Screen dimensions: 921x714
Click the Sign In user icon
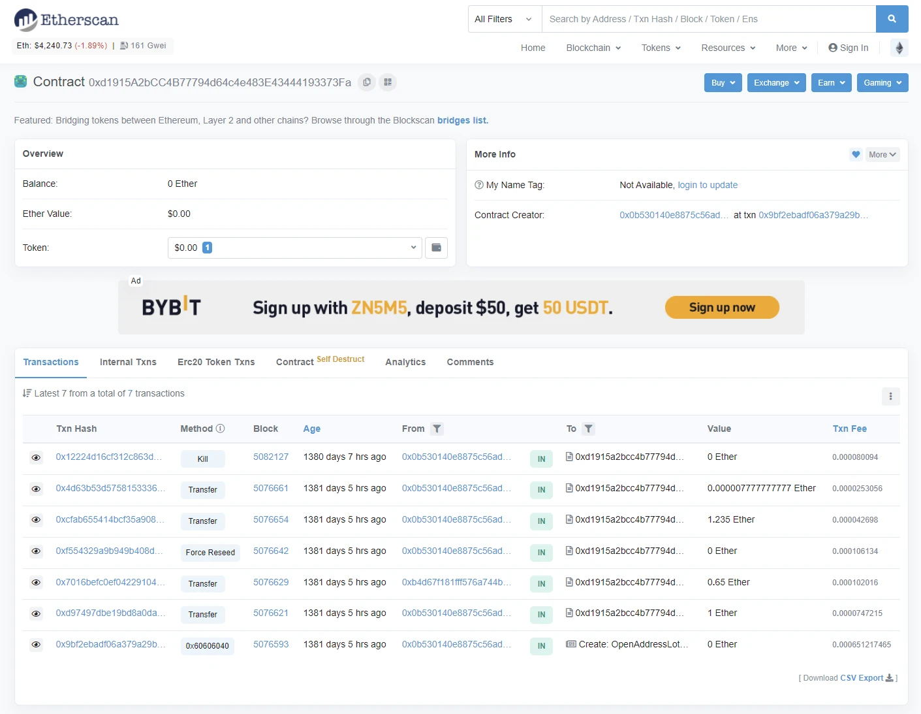(x=833, y=48)
